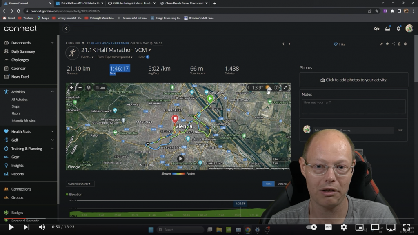Open the activity settings gear icon
Image resolution: width=418 pixels, height=235 pixels.
coord(405,44)
